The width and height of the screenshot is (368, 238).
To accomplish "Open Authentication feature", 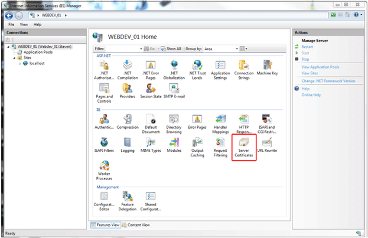I will [x=104, y=122].
